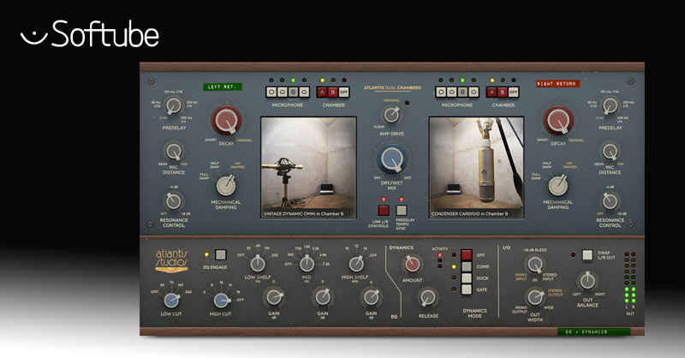Screen dimensions: 685x358
Task: Click the green EQ + DYNAMICS panel label
Action: click(593, 331)
